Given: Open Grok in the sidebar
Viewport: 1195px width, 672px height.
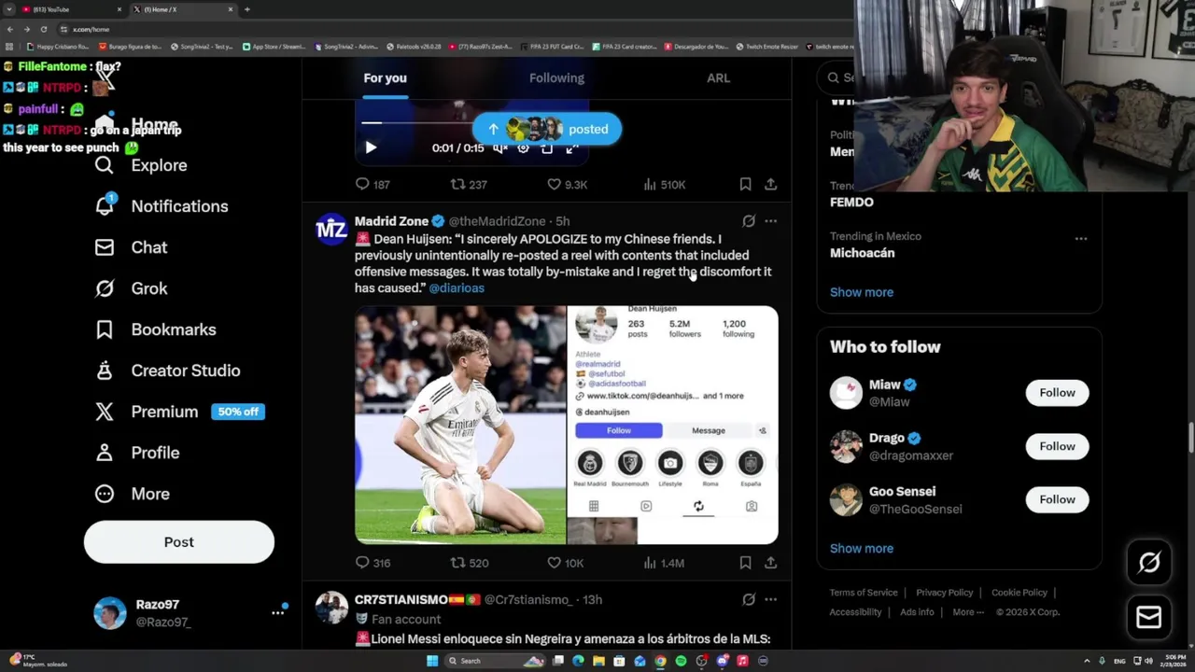Looking at the screenshot, I should coord(131,288).
